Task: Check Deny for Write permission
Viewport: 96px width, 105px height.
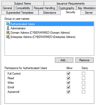Action: pyautogui.click(x=83, y=82)
